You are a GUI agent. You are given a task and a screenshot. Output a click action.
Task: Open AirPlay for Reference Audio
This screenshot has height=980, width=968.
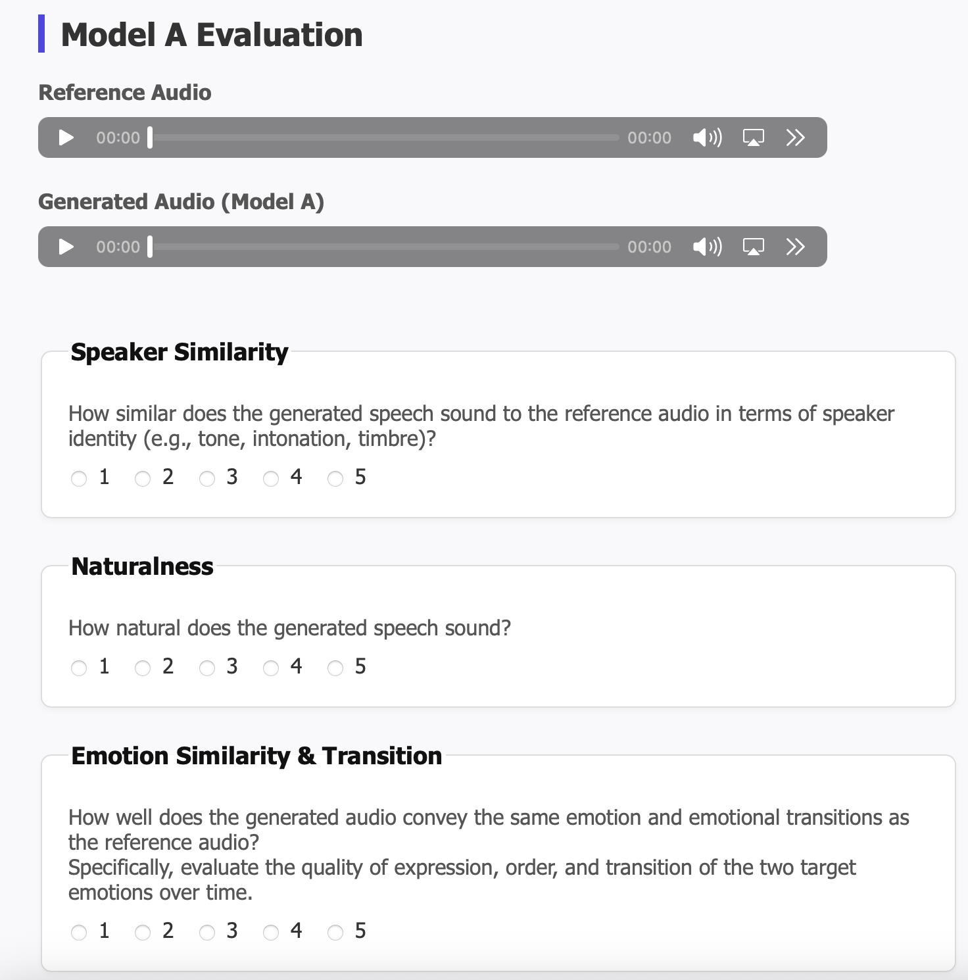(x=753, y=137)
